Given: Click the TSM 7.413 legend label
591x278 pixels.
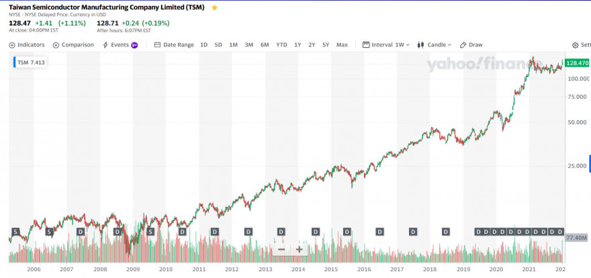Looking at the screenshot, I should [x=30, y=62].
